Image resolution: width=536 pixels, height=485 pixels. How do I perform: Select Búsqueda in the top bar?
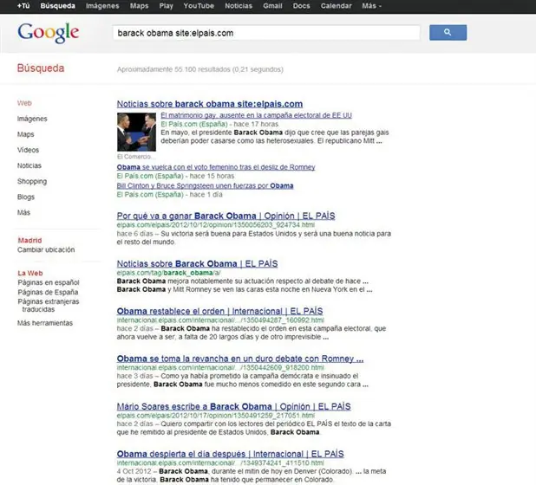click(x=57, y=6)
